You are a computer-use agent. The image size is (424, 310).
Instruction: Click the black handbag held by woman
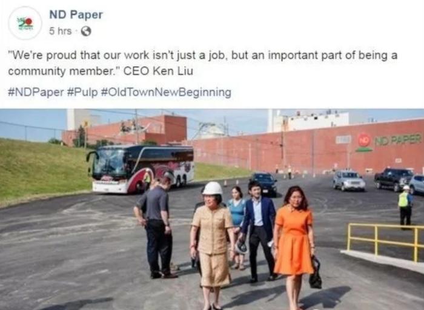coord(316,272)
